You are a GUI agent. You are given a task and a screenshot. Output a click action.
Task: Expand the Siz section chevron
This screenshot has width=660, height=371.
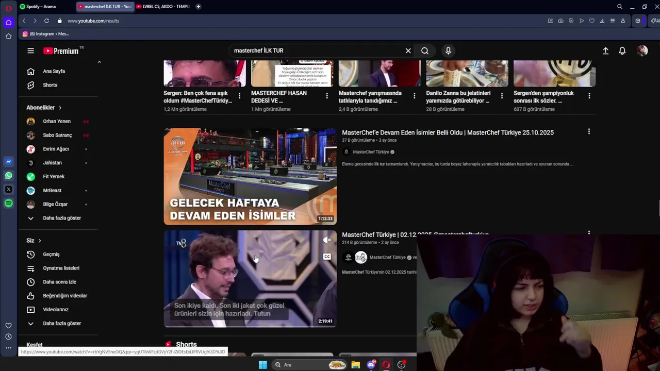click(39, 241)
